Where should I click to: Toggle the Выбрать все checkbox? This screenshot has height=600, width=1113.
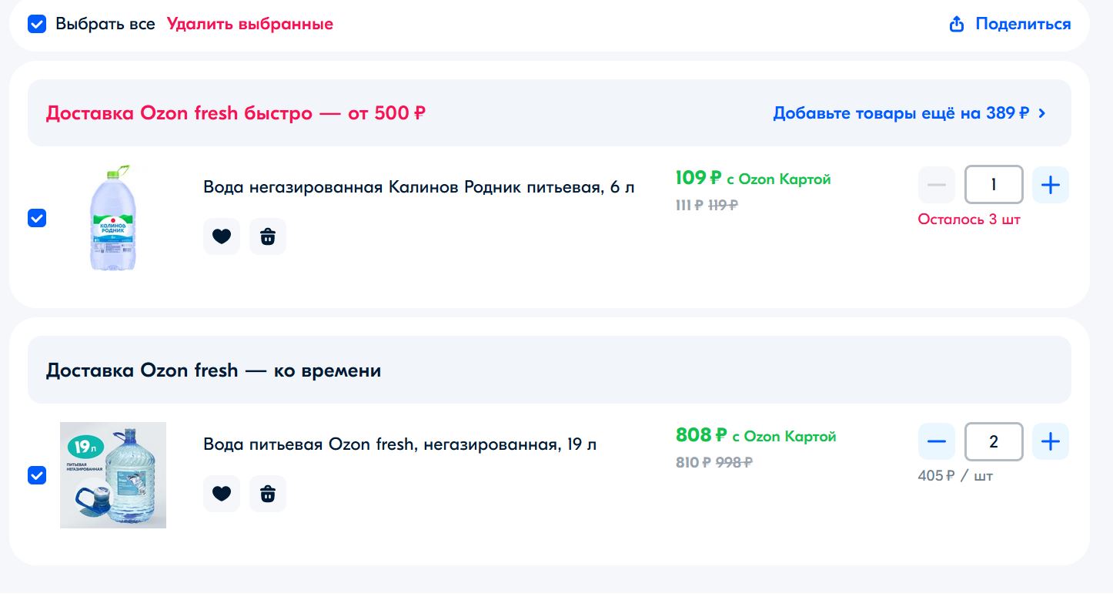click(37, 24)
